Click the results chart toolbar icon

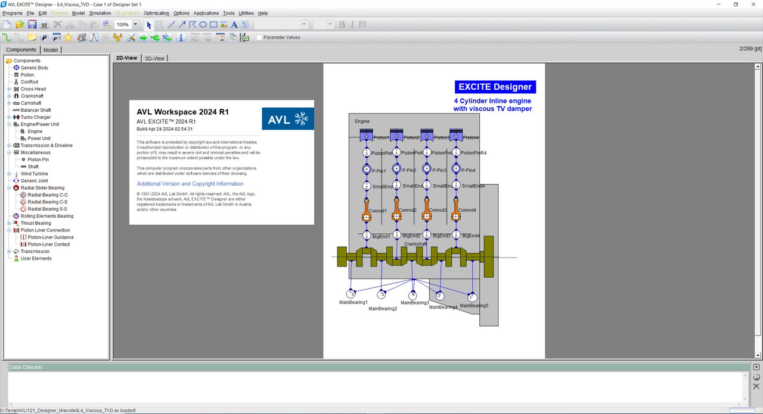coord(220,37)
